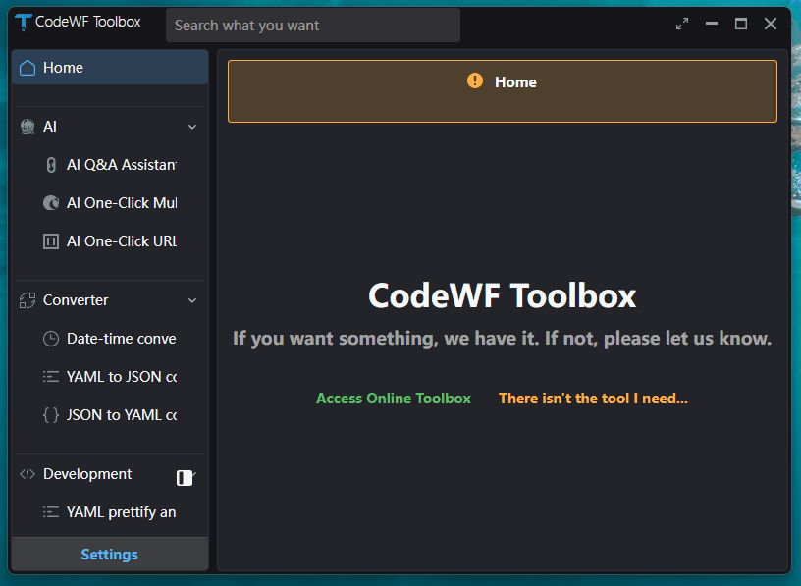Image resolution: width=801 pixels, height=586 pixels.
Task: Click the Date-time converter clock icon
Action: pyautogui.click(x=51, y=339)
